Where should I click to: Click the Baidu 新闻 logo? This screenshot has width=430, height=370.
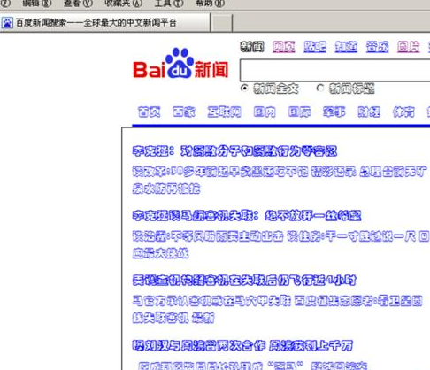coord(180,64)
